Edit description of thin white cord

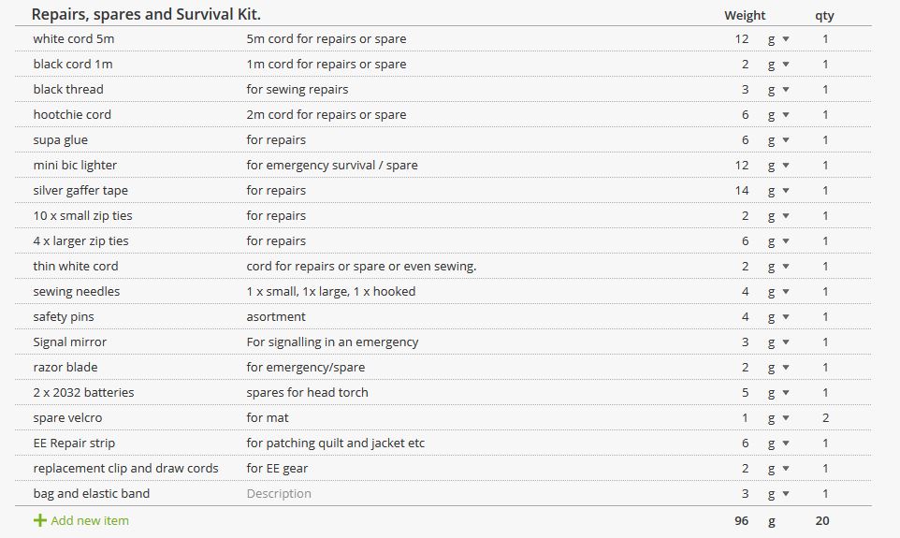pyautogui.click(x=362, y=267)
